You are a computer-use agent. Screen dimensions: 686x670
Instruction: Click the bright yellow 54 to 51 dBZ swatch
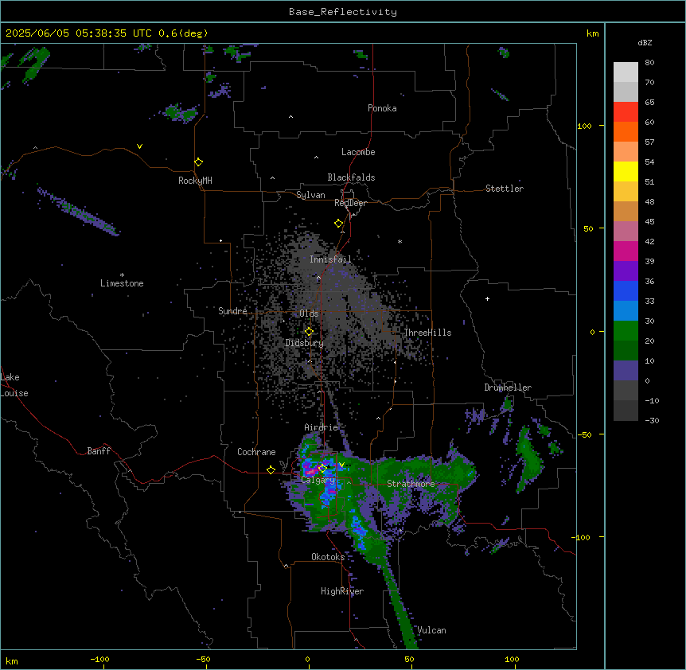pyautogui.click(x=626, y=171)
